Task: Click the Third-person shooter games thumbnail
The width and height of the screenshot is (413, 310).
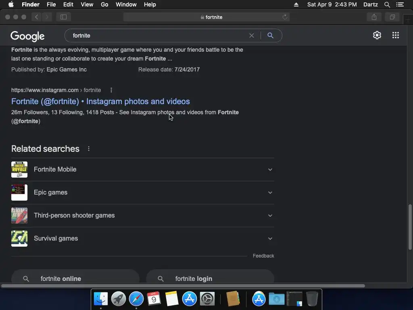Action: (x=19, y=216)
